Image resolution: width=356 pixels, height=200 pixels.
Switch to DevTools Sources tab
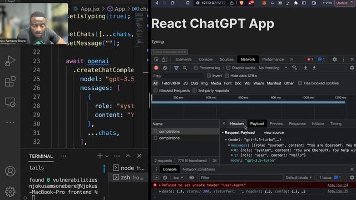226,59
